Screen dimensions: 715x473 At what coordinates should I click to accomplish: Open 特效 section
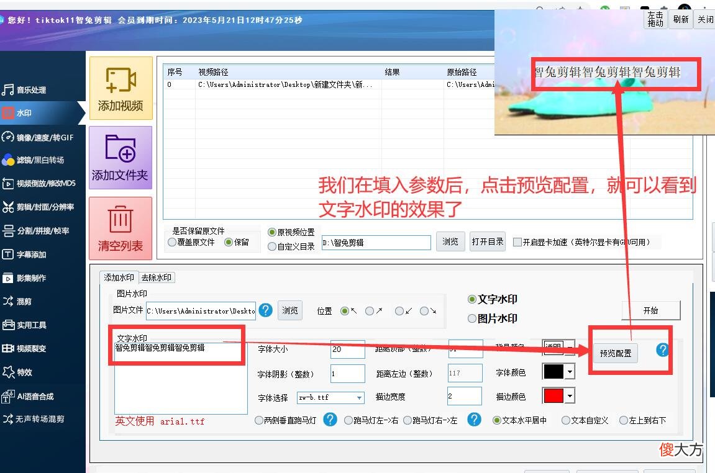click(17, 372)
